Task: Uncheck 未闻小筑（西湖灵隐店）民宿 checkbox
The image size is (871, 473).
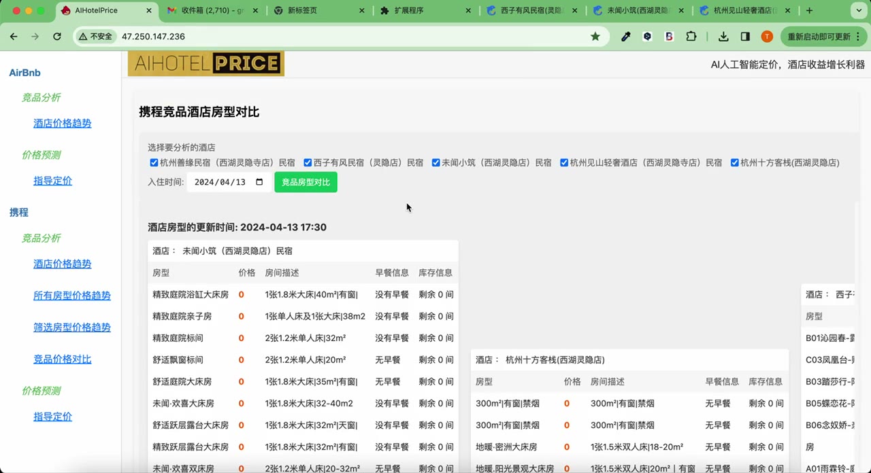Action: tap(435, 163)
